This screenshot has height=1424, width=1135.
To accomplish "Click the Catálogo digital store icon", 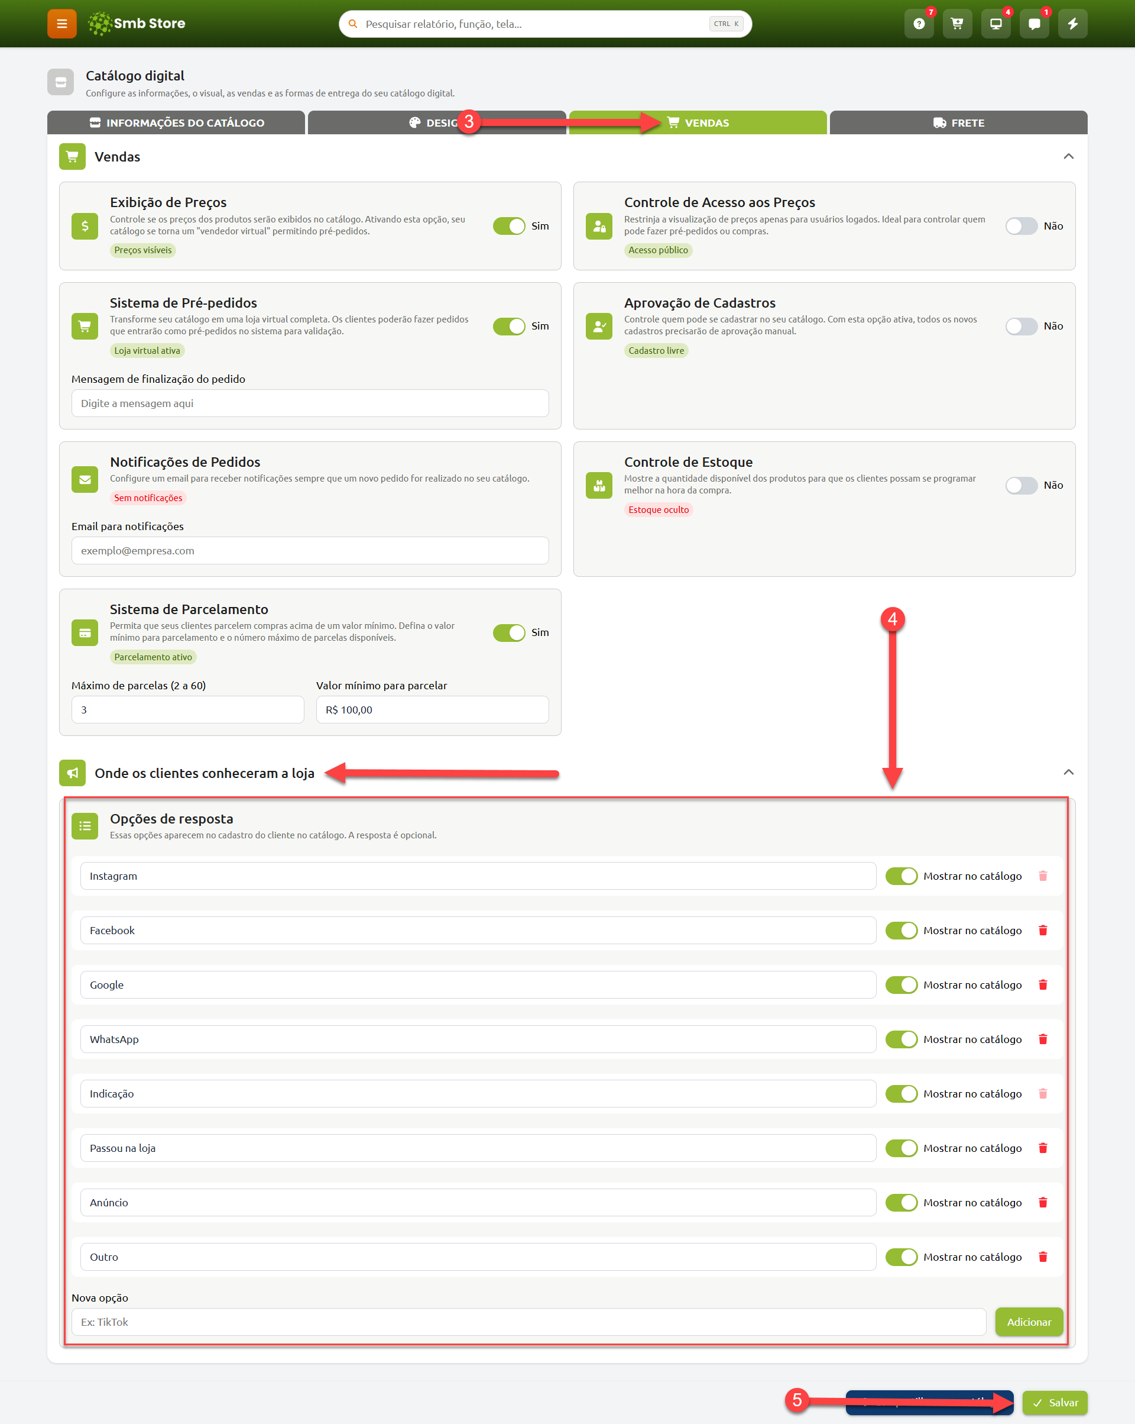I will pyautogui.click(x=61, y=83).
